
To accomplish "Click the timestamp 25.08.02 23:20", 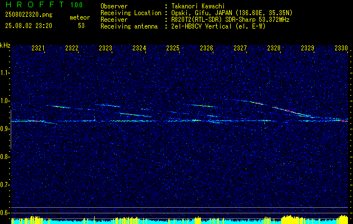I will click(29, 26).
